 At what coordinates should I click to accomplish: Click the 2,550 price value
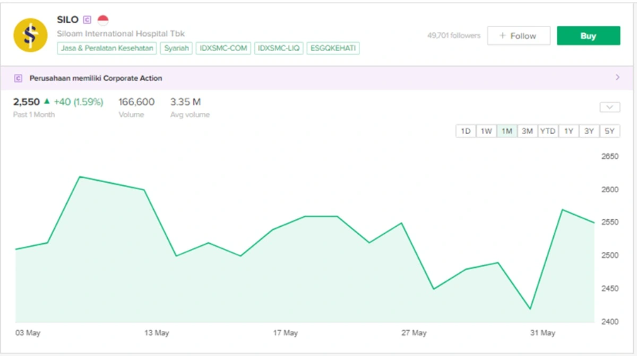tap(27, 102)
